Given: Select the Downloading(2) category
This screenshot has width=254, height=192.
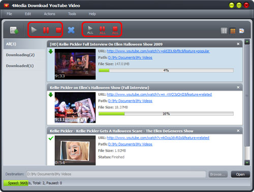Looking at the screenshot, I should pyautogui.click(x=24, y=55).
